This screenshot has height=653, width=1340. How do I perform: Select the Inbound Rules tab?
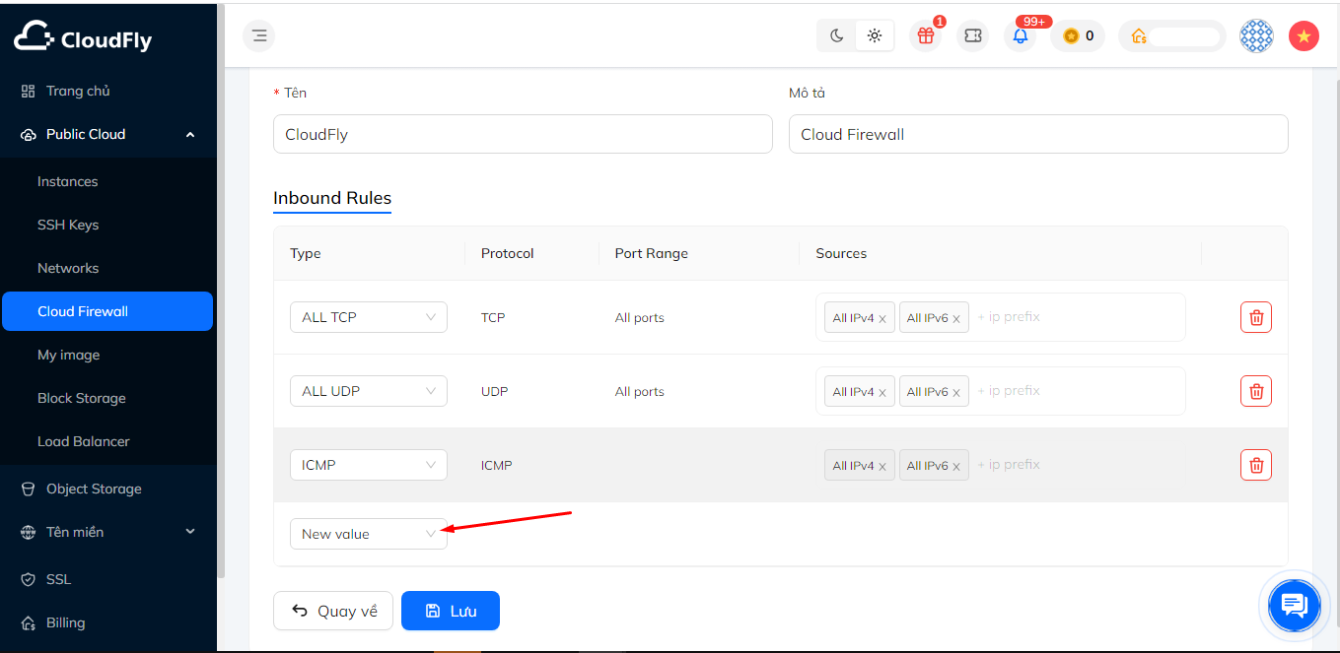[x=332, y=198]
